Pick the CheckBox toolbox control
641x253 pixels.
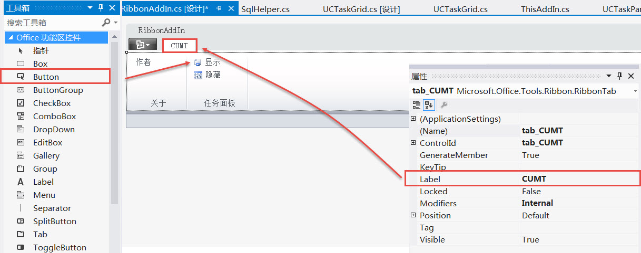(52, 103)
